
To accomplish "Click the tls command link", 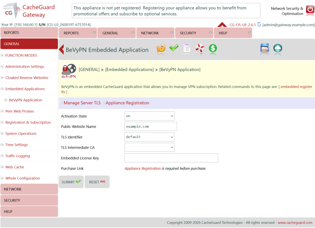I will [x=63, y=92].
